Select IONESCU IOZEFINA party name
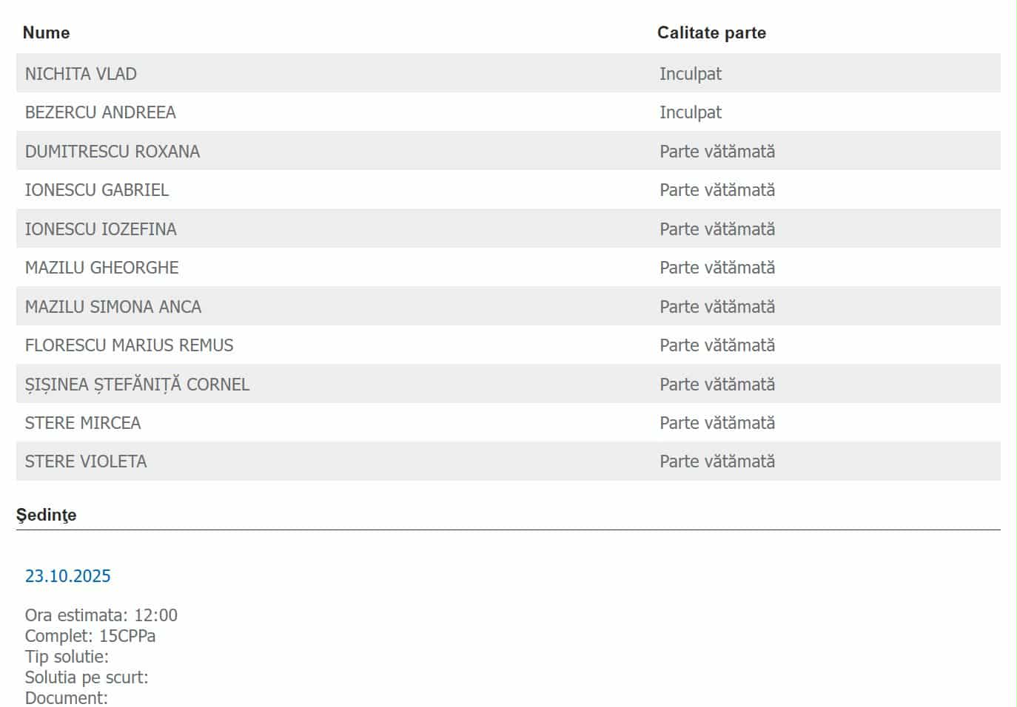 click(x=101, y=229)
